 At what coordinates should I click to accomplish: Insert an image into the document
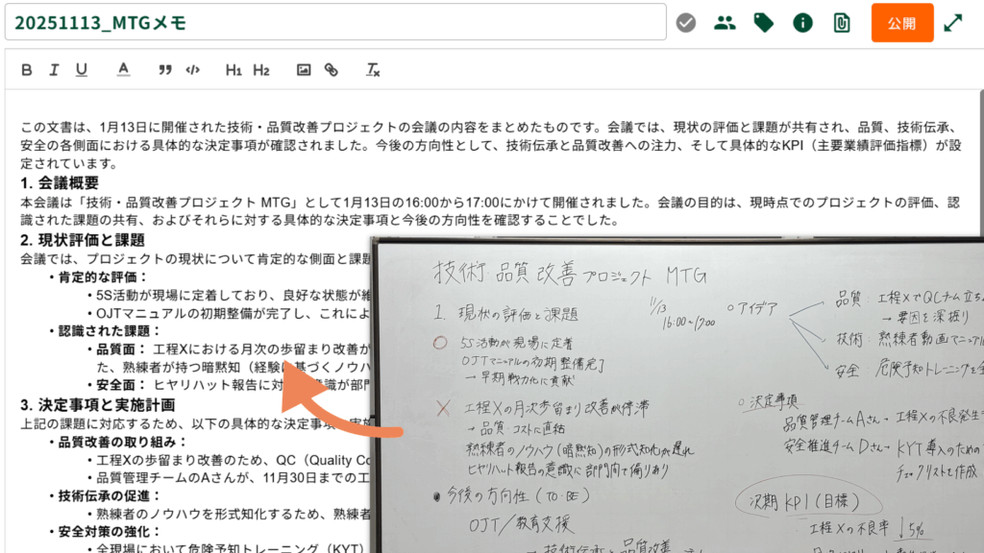tap(304, 69)
